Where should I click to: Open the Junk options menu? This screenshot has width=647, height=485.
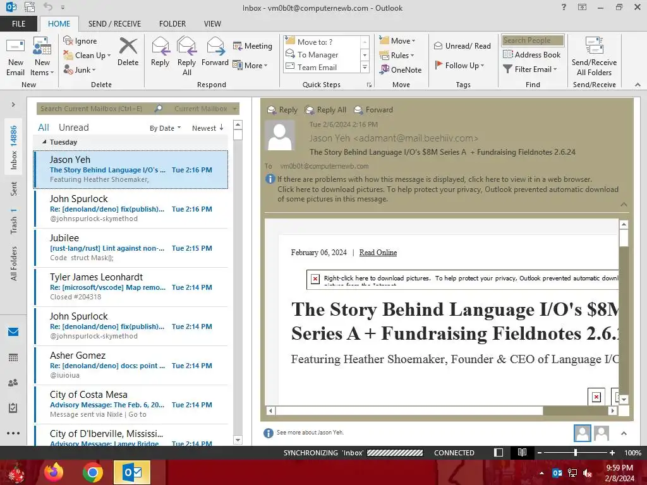point(80,69)
